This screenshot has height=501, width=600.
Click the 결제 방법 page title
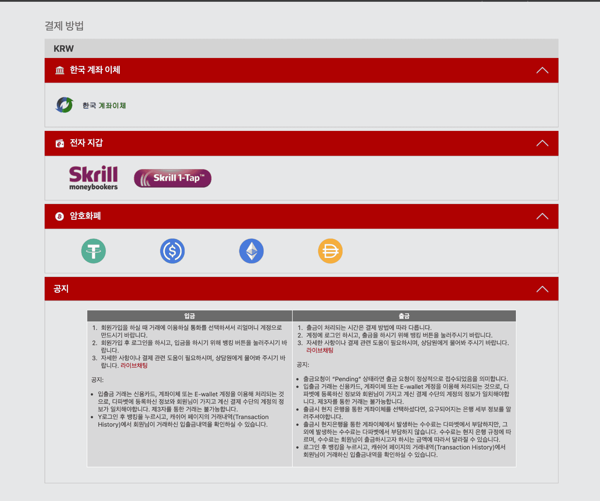[64, 26]
